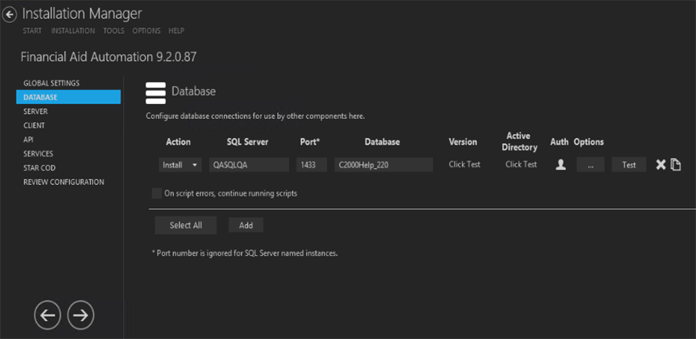Go to next step with right arrow

(81, 315)
